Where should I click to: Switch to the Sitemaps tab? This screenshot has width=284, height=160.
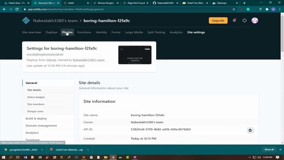point(225,3)
